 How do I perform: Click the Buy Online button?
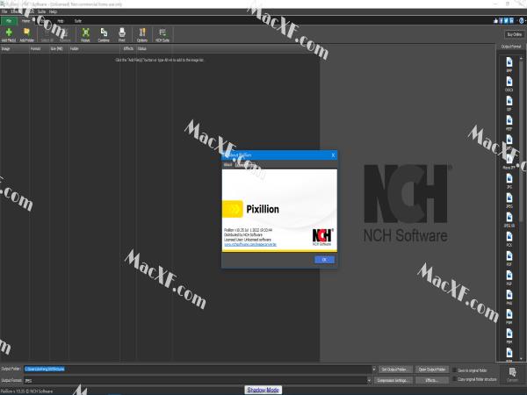514,34
